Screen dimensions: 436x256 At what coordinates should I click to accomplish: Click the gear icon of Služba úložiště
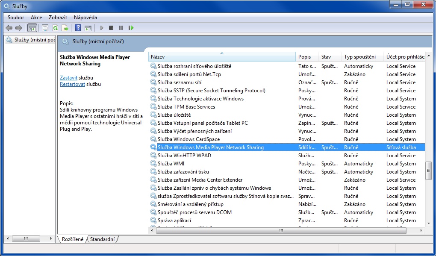pyautogui.click(x=153, y=115)
